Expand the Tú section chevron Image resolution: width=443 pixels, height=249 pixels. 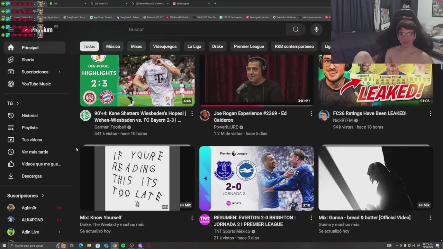(17, 103)
